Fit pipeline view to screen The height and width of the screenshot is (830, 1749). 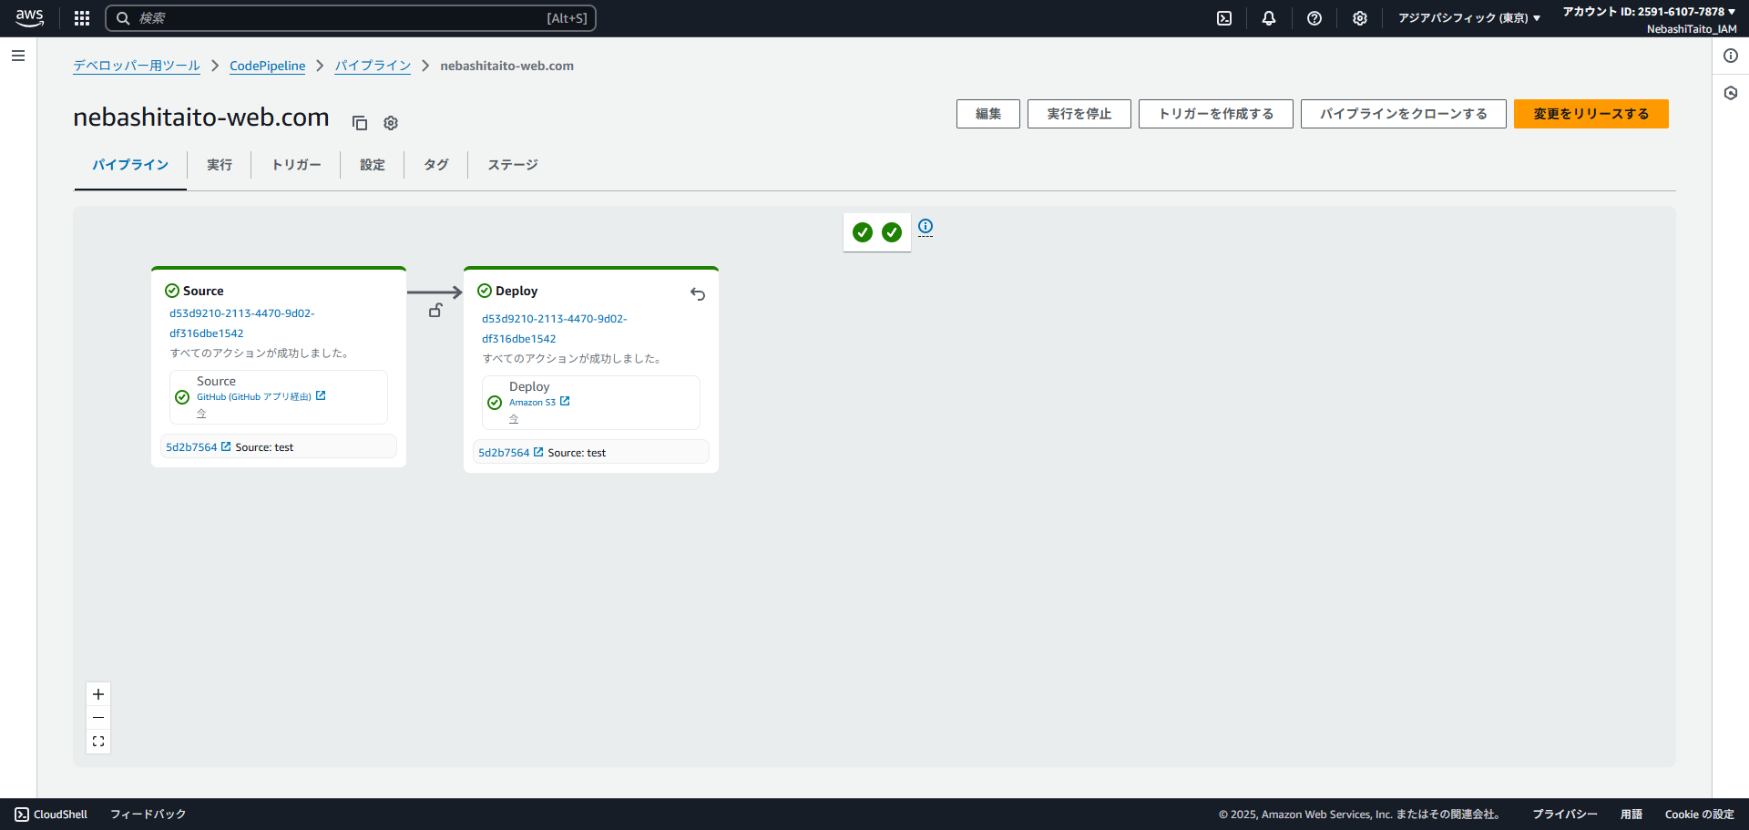pyautogui.click(x=98, y=742)
